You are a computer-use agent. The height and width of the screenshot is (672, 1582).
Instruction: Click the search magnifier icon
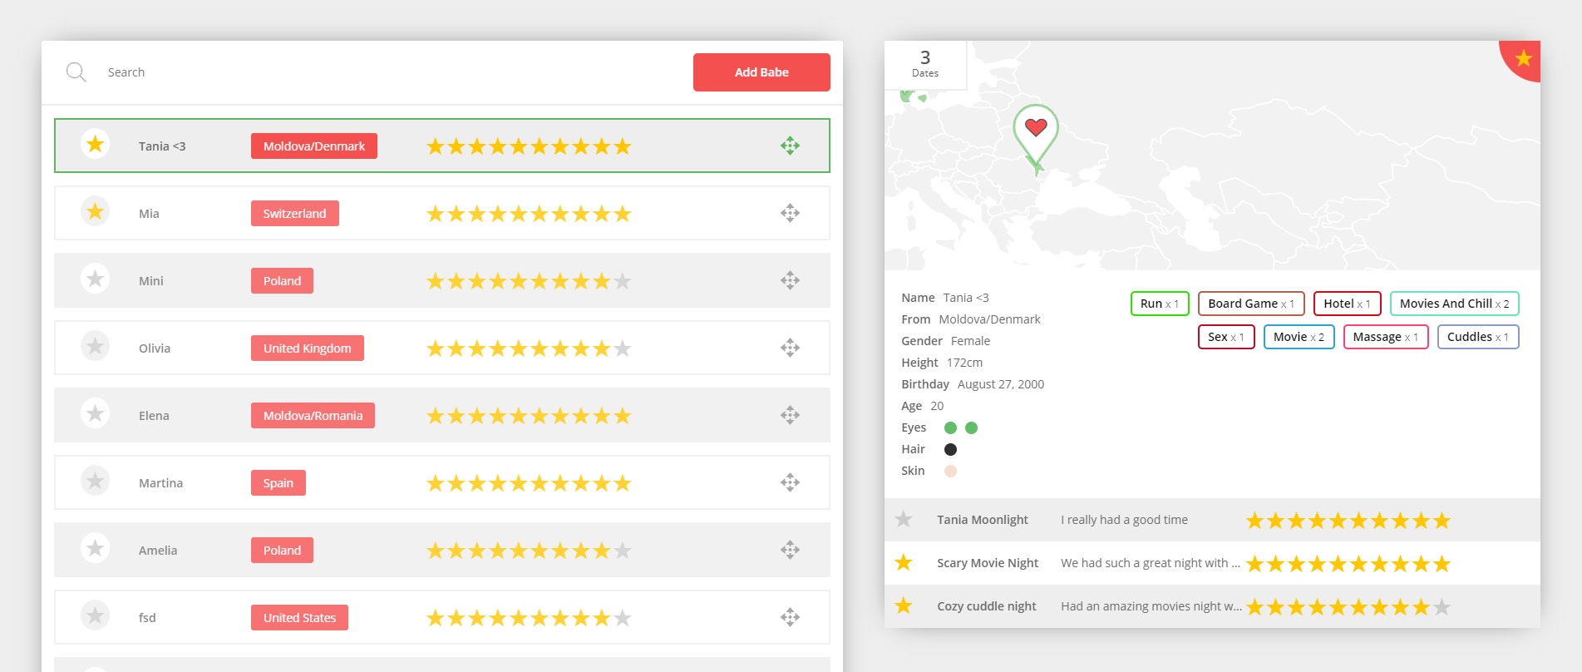[76, 72]
